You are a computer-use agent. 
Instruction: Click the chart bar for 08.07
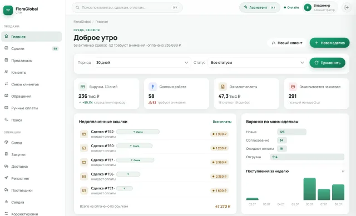(x=338, y=192)
